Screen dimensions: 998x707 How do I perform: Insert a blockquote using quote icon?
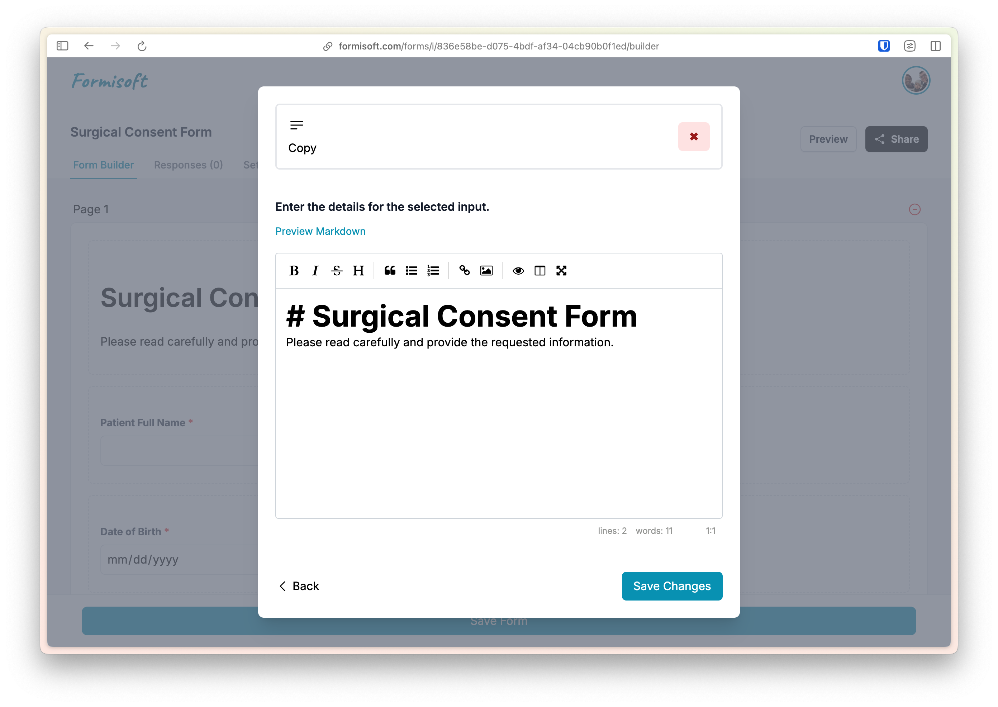[390, 271]
